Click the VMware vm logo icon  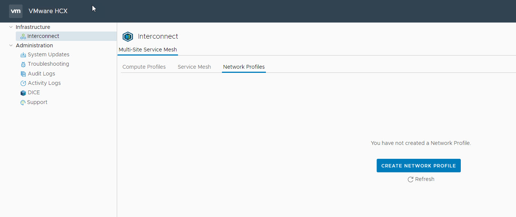[16, 11]
